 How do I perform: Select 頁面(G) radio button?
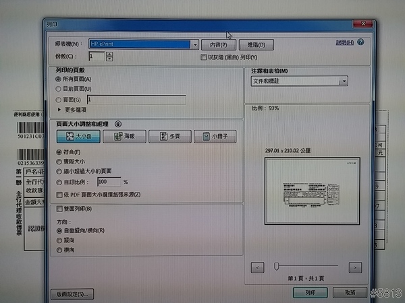[58, 100]
